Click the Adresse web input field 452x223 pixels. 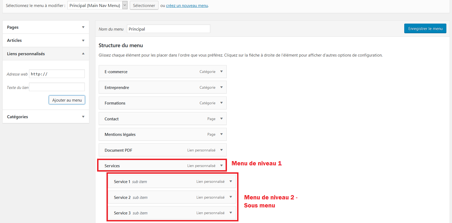(57, 74)
